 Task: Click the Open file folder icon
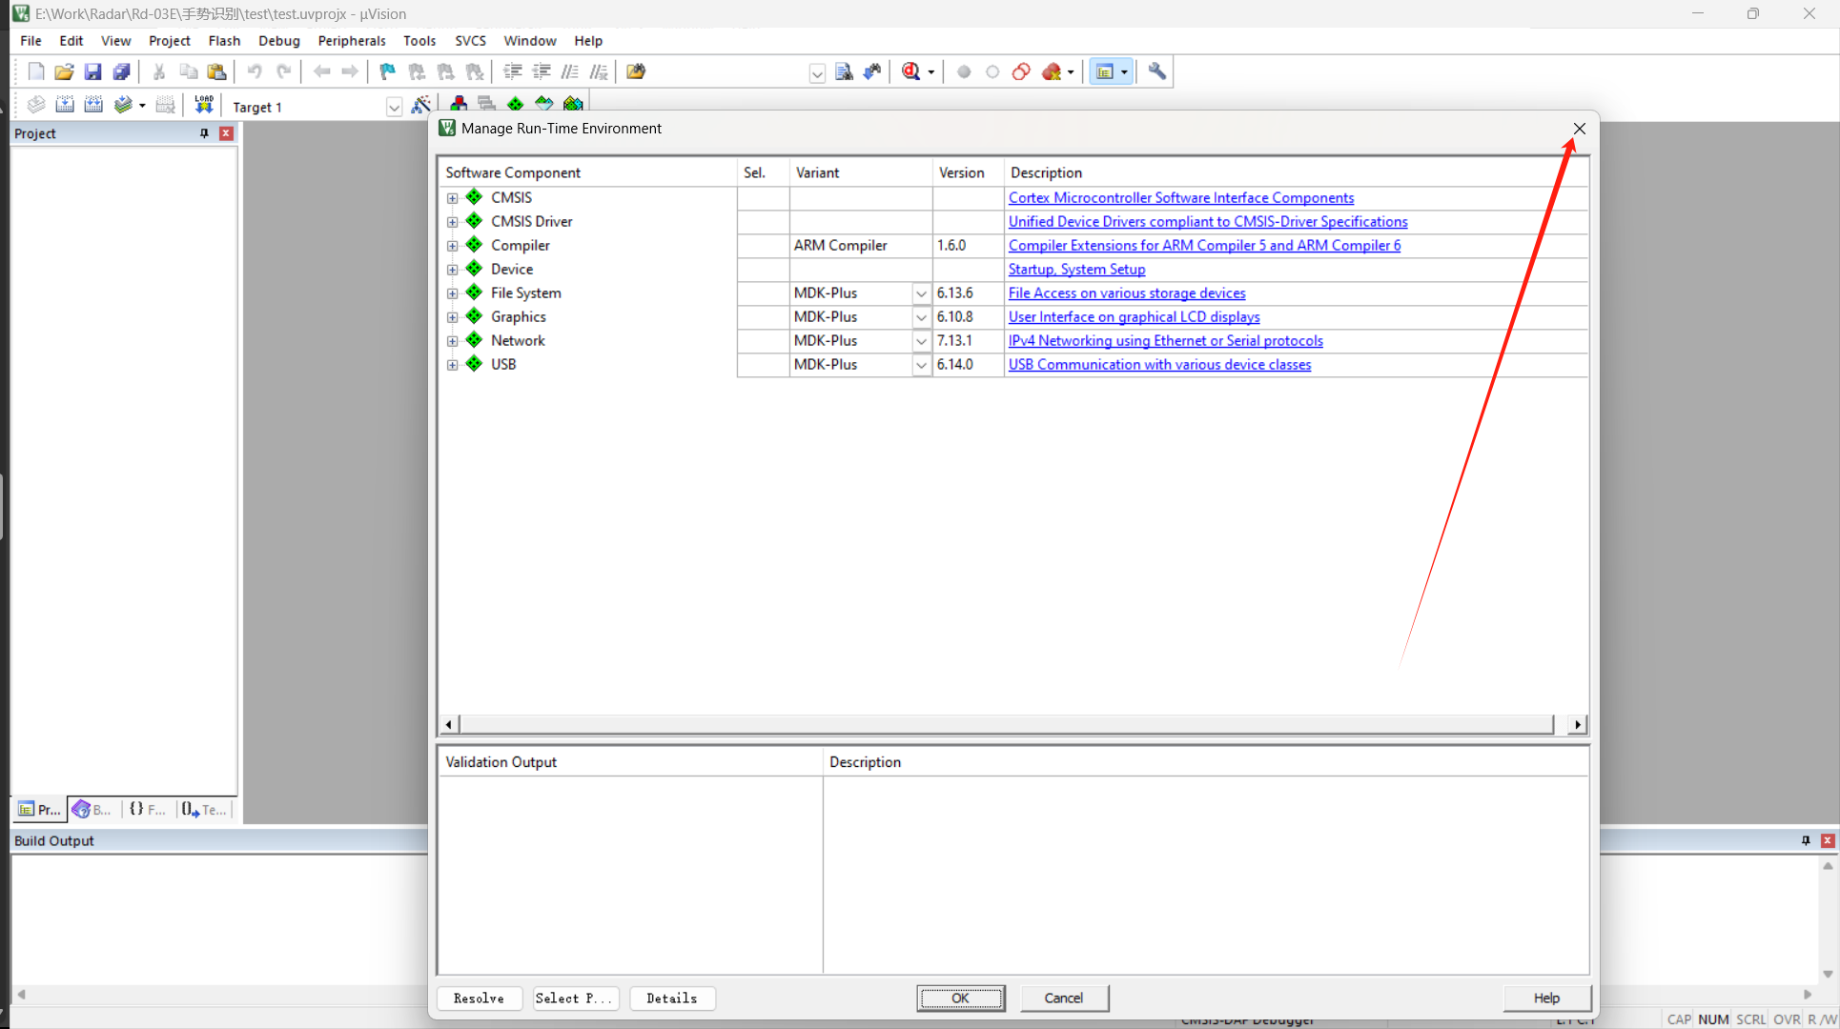point(64,71)
